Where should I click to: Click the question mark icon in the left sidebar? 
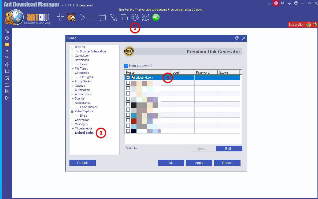click(x=7, y=38)
